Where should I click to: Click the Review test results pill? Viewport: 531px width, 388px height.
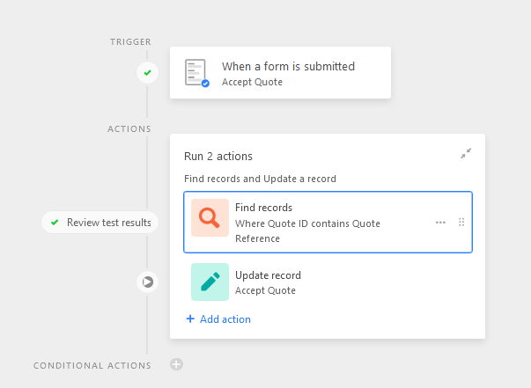pyautogui.click(x=100, y=223)
